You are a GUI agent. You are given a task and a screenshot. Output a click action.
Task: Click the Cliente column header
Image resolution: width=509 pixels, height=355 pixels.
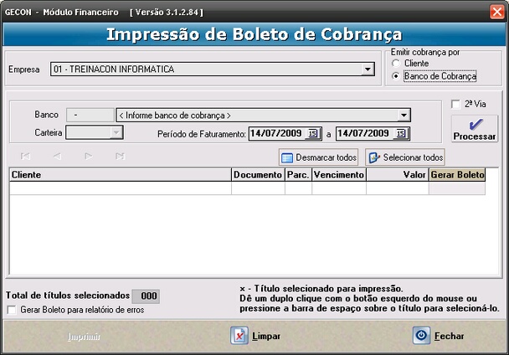click(121, 175)
